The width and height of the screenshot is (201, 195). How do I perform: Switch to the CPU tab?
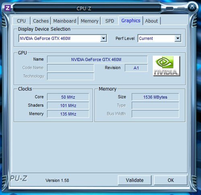21,21
